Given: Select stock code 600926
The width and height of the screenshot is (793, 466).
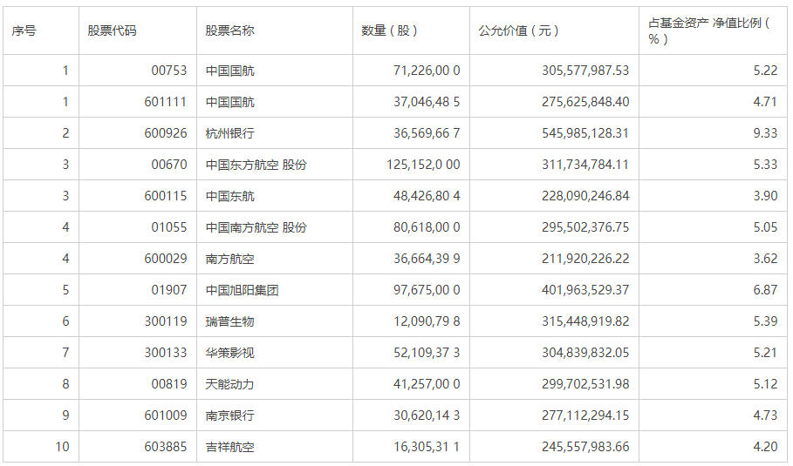Looking at the screenshot, I should pos(166,133).
